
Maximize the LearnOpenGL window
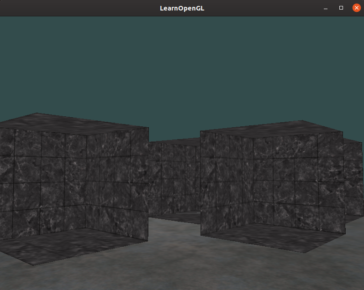[341, 8]
